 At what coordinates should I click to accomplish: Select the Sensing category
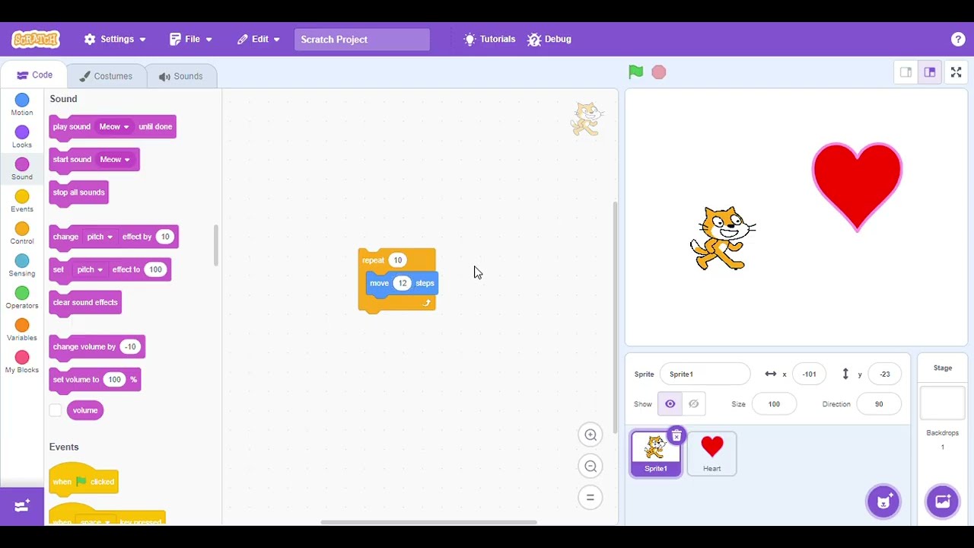pos(22,266)
